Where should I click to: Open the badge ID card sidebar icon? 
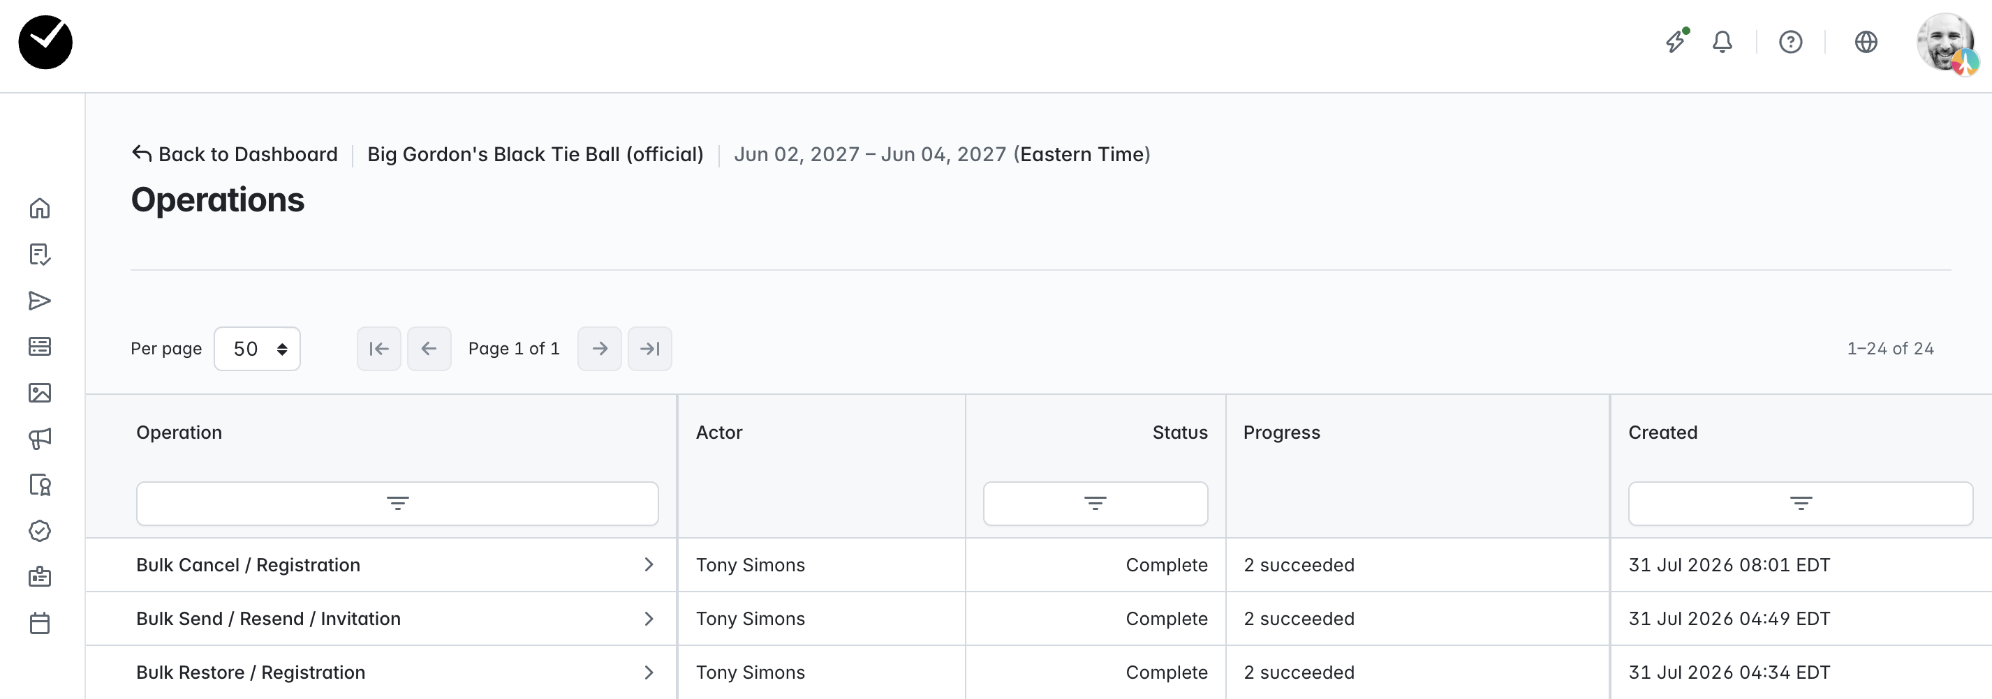[x=39, y=577]
